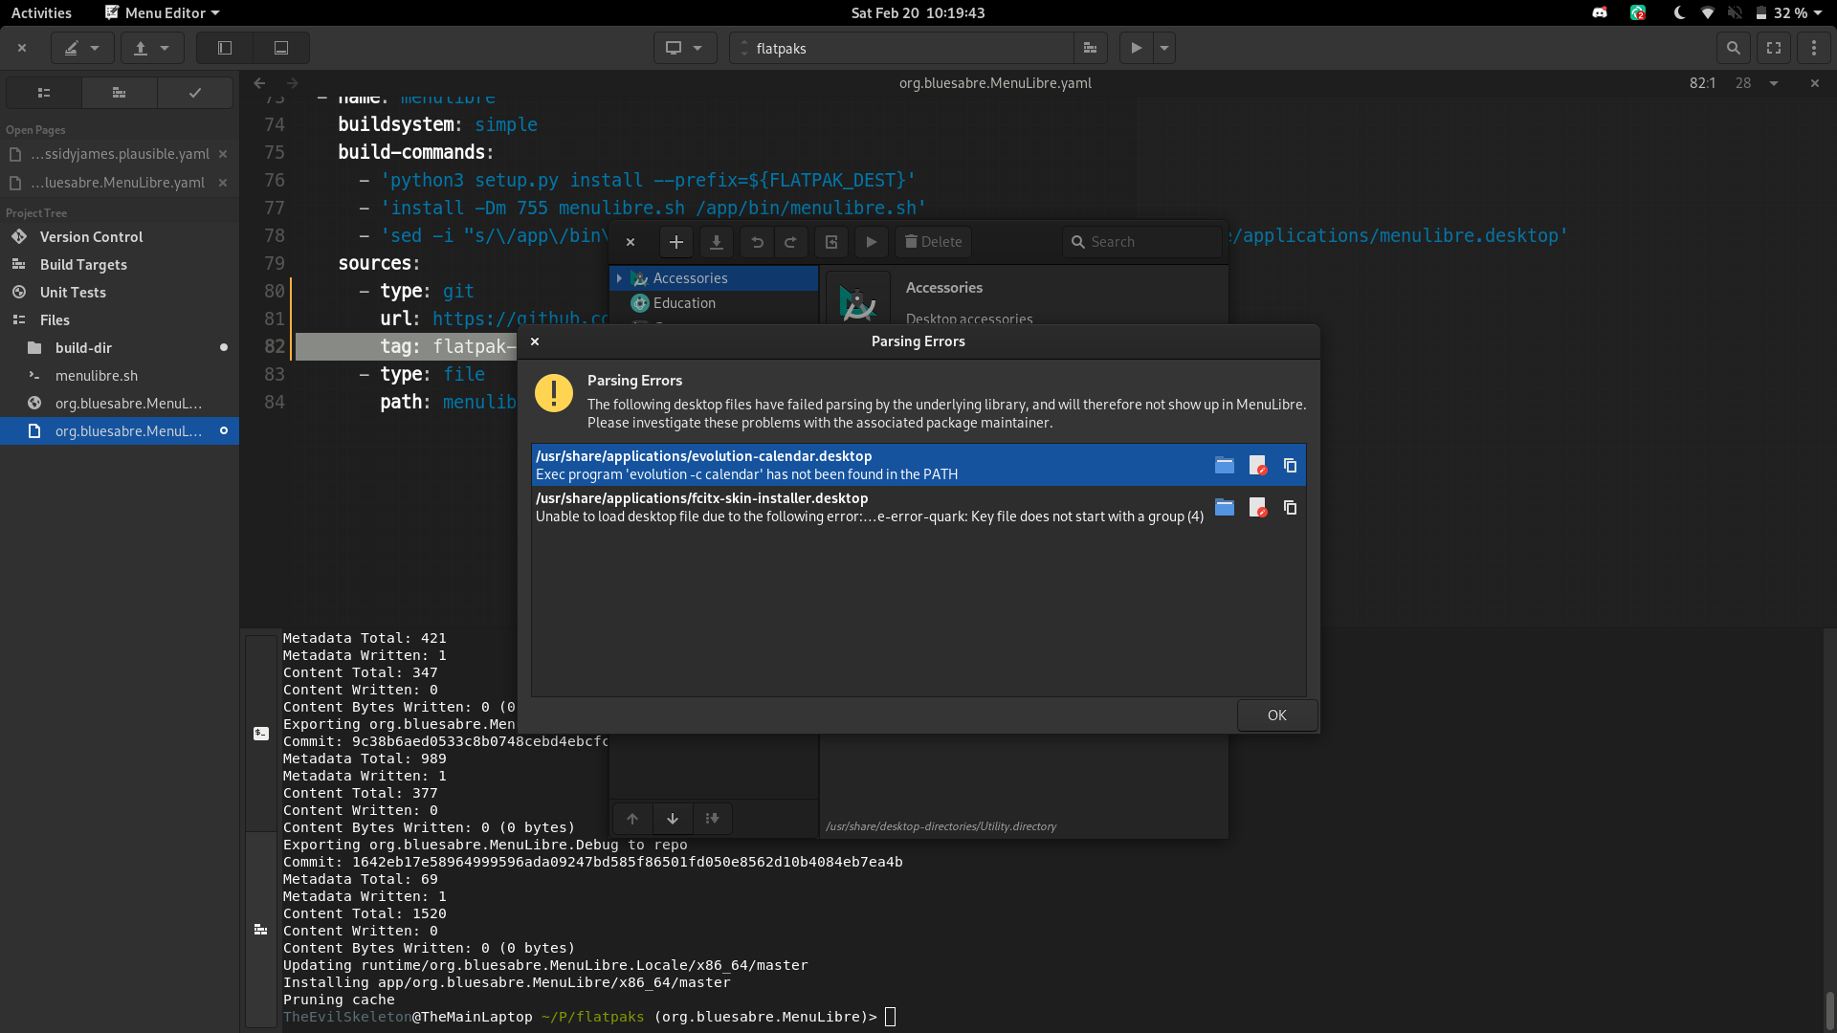Dismiss the Parsing Errors dialog with OK
Image resolution: width=1837 pixels, height=1033 pixels.
point(1276,714)
